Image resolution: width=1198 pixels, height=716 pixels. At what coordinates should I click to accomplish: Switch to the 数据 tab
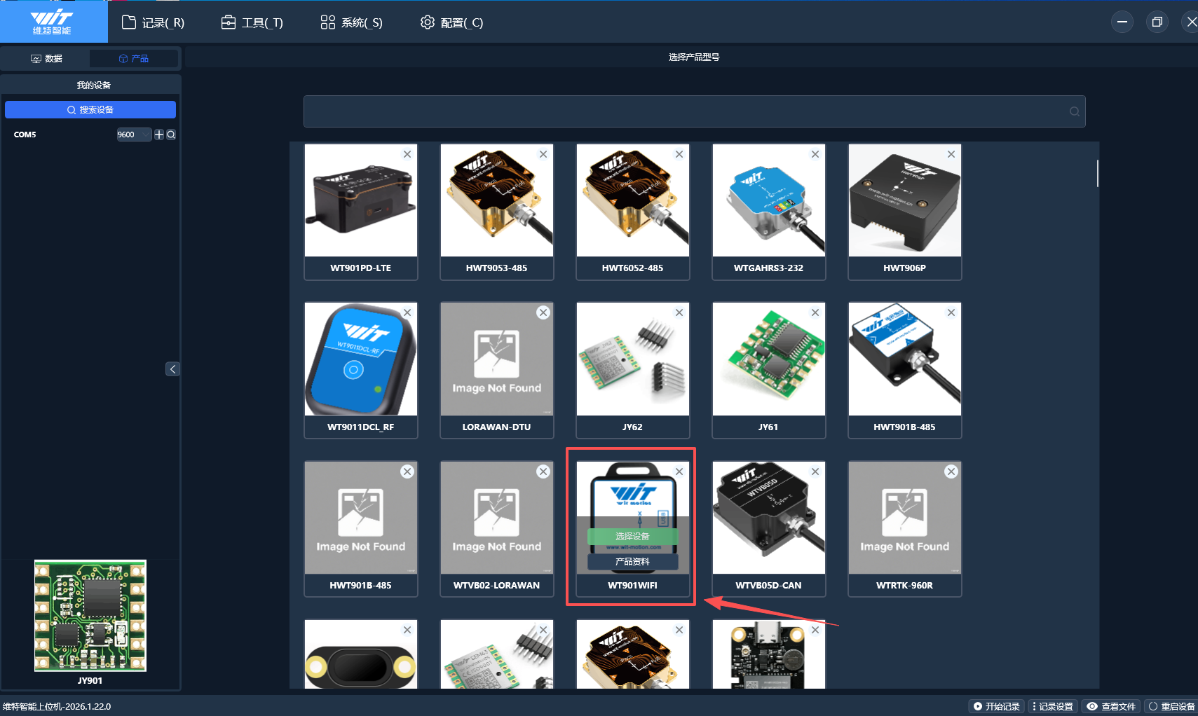coord(46,59)
